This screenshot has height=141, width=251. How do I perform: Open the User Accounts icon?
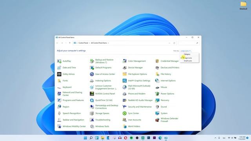pos(125,120)
